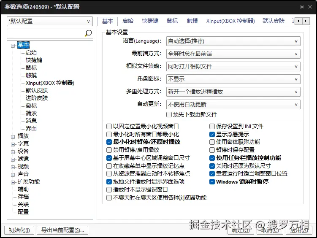Expand the 扩展功能 tree node
Image resolution: width=317 pixels, height=238 pixels.
click(x=13, y=182)
